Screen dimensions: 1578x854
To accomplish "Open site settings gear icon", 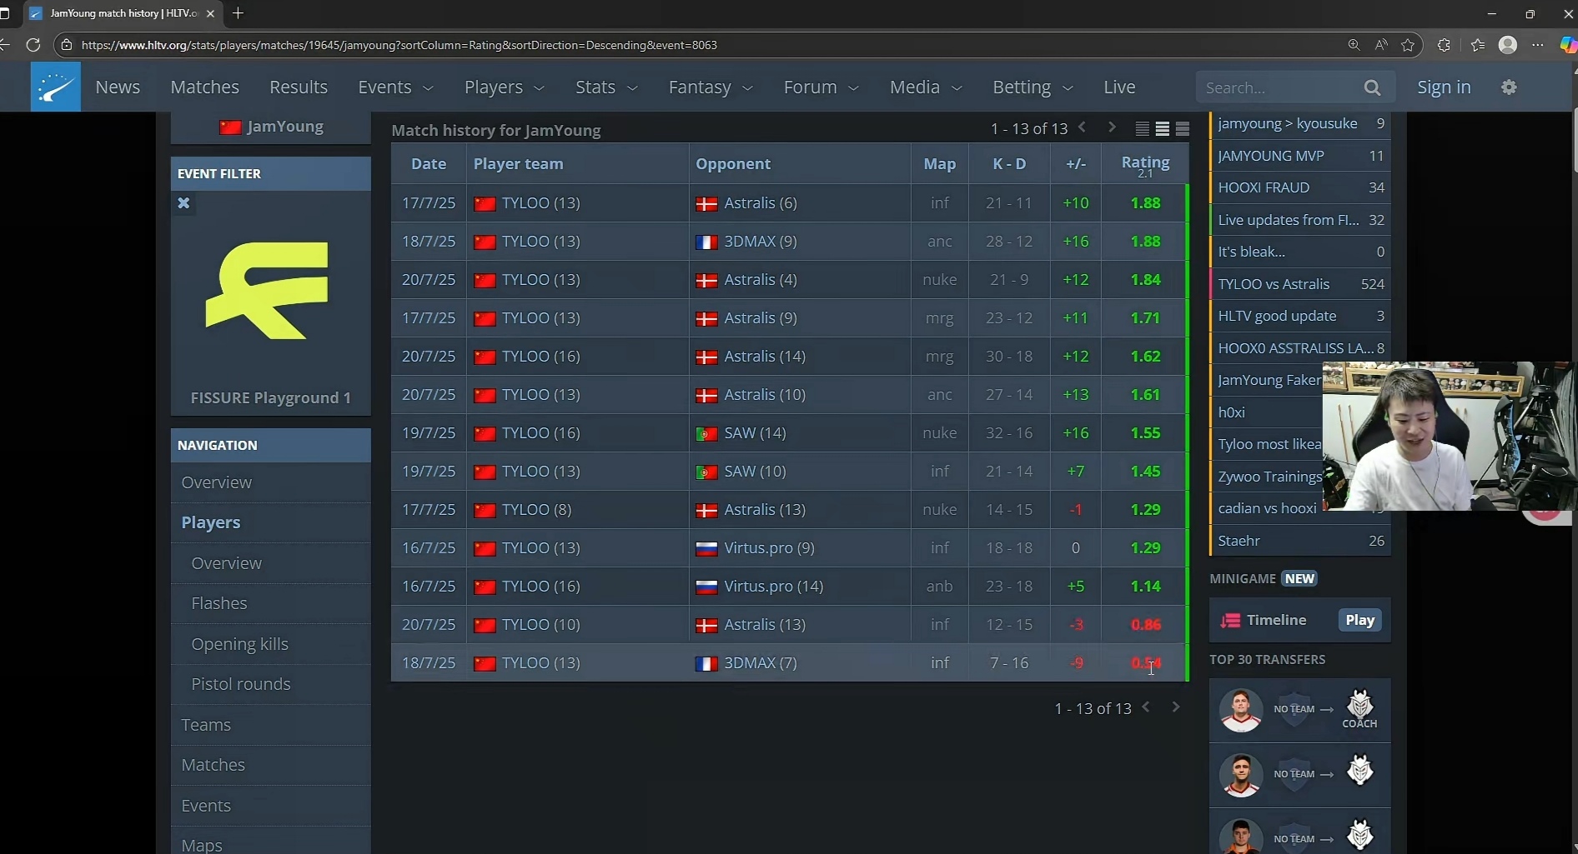I will point(1509,87).
